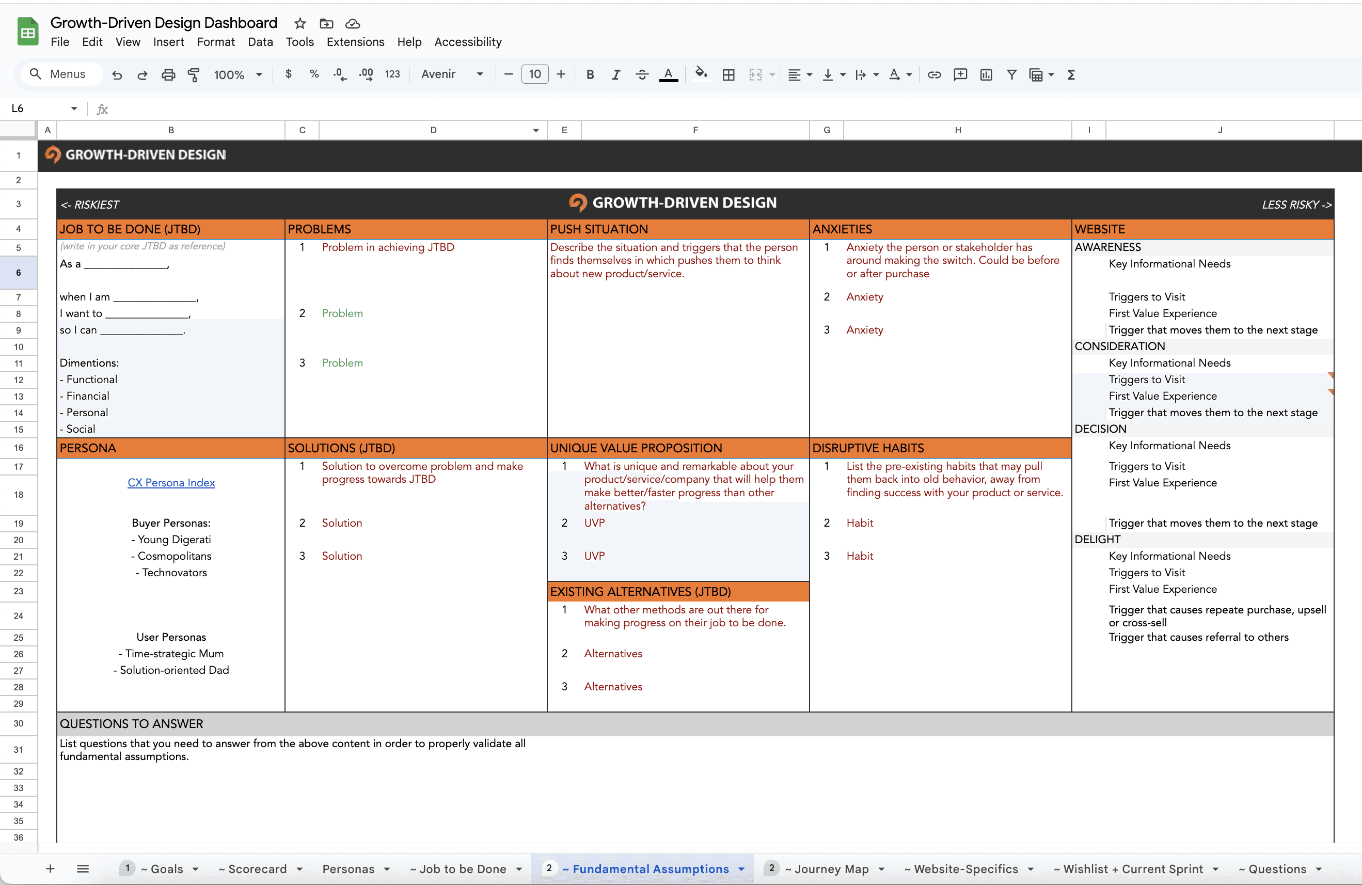
Task: Click the create filter funnel icon
Action: coord(1011,74)
